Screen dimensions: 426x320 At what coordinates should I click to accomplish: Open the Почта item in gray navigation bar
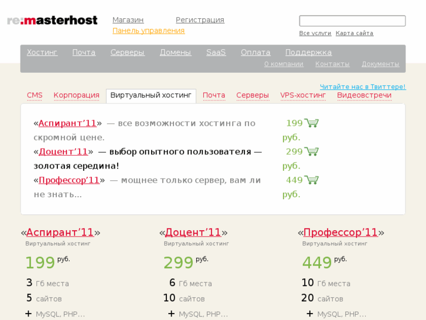(84, 52)
